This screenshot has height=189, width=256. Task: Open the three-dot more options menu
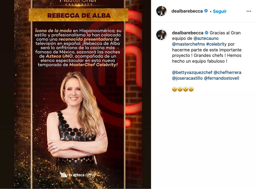(249, 11)
